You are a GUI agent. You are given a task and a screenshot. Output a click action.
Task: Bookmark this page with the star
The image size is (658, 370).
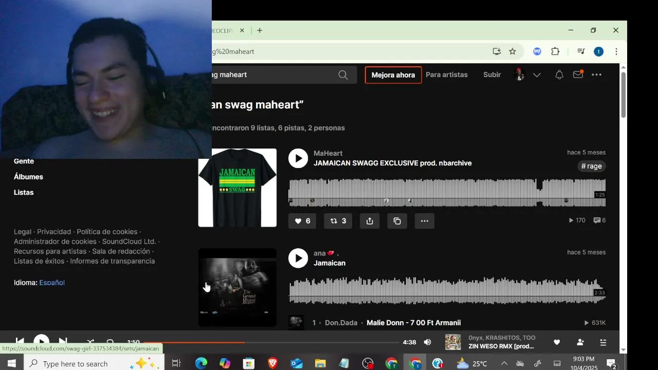coord(513,51)
